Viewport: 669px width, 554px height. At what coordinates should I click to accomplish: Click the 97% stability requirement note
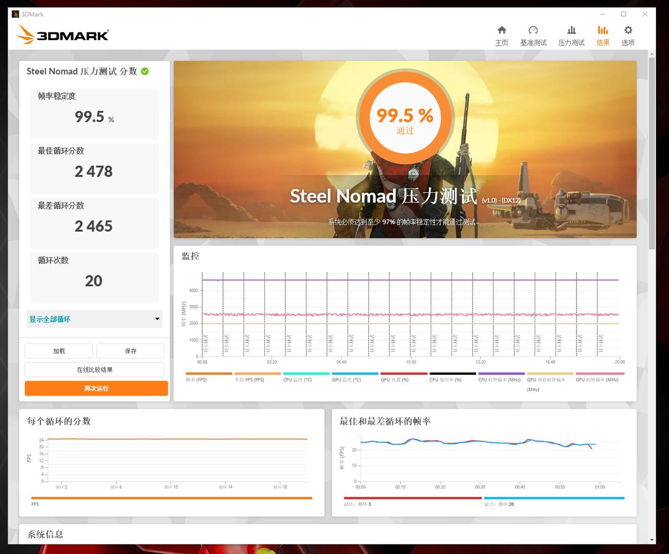tap(403, 222)
